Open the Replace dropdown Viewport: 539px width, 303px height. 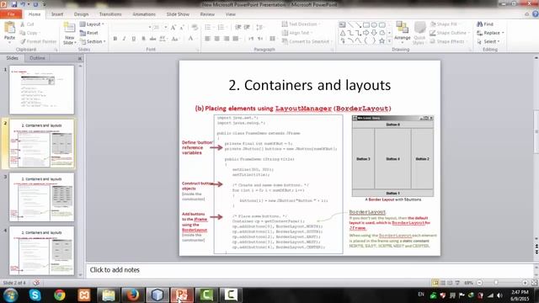[x=490, y=33]
